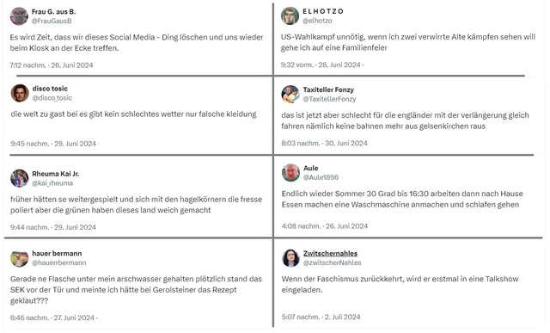
Task: Click the underlined Zwitschernahles display name
Action: coord(330,253)
